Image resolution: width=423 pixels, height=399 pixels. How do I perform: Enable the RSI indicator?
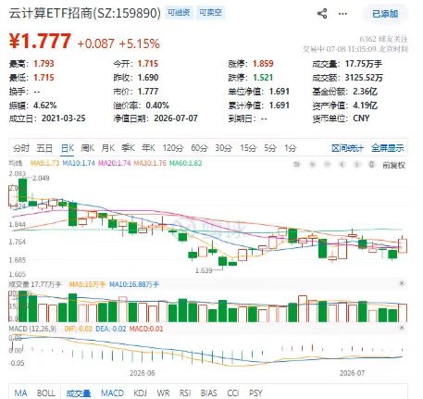point(185,393)
